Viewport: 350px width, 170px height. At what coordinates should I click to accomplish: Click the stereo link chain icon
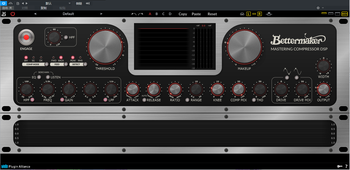(254, 14)
